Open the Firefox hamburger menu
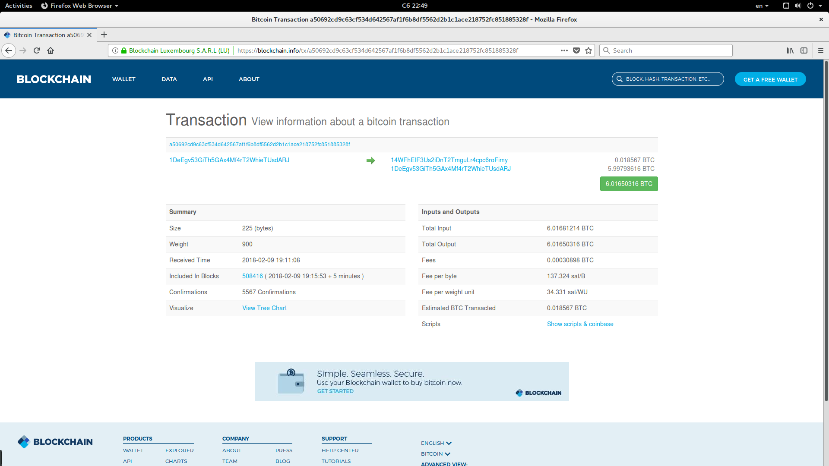 [821, 50]
